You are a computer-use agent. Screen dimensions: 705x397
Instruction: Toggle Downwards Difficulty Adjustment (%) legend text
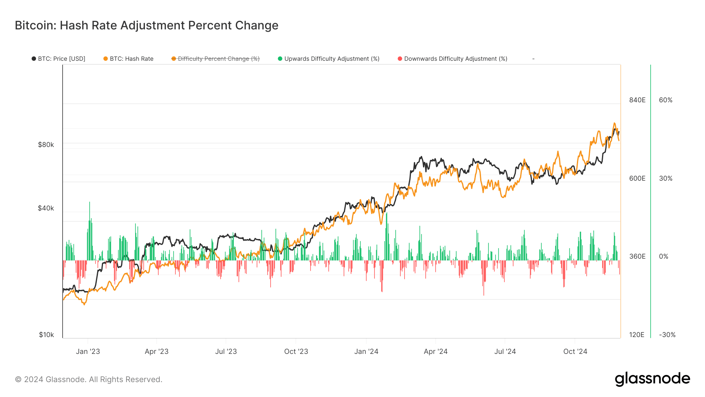456,59
